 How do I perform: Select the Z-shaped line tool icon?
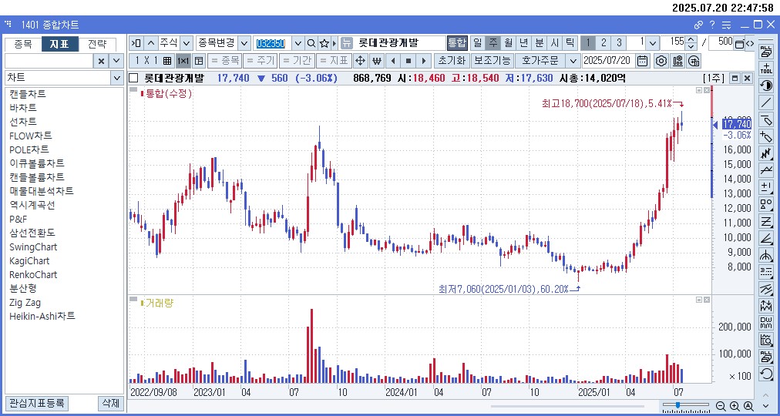tap(766, 220)
